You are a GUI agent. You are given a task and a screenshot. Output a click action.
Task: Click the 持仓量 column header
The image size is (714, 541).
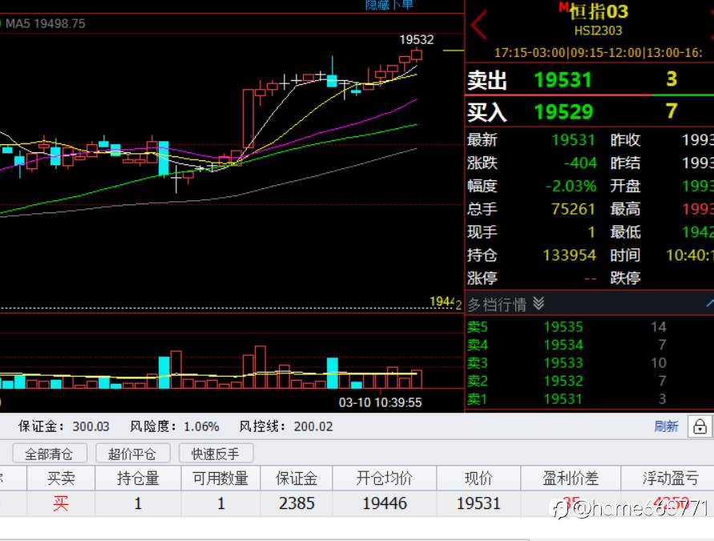pos(138,478)
